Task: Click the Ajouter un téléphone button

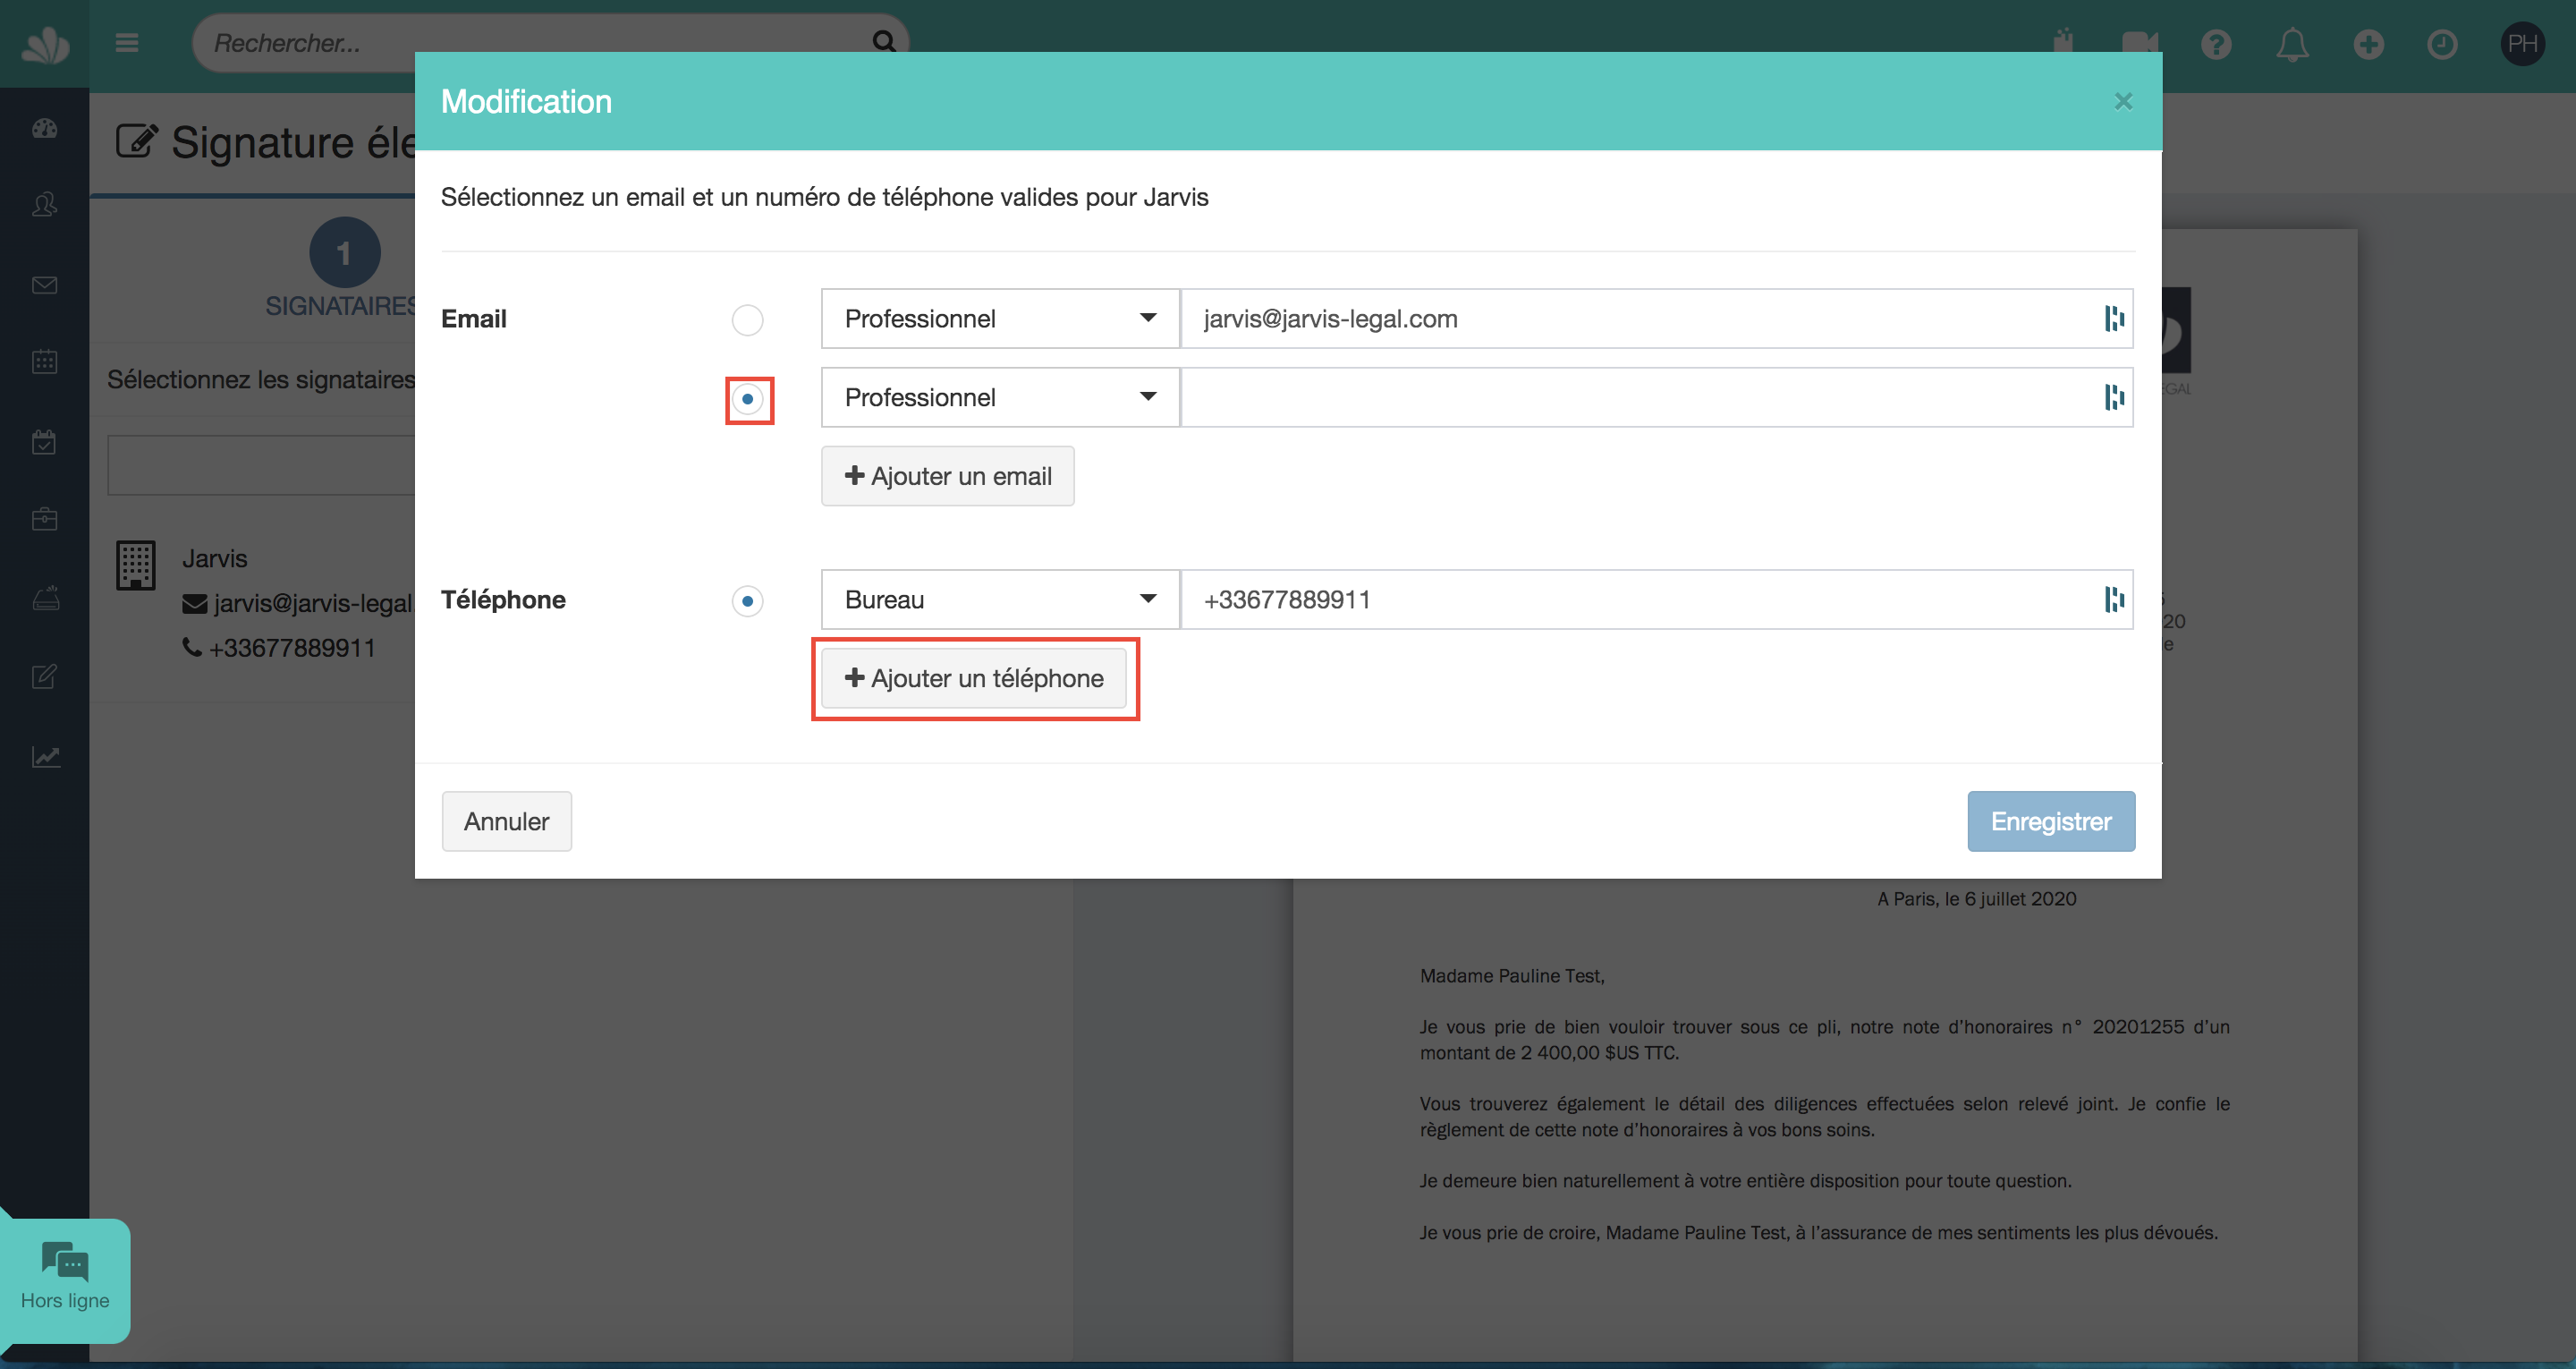Action: [974, 678]
